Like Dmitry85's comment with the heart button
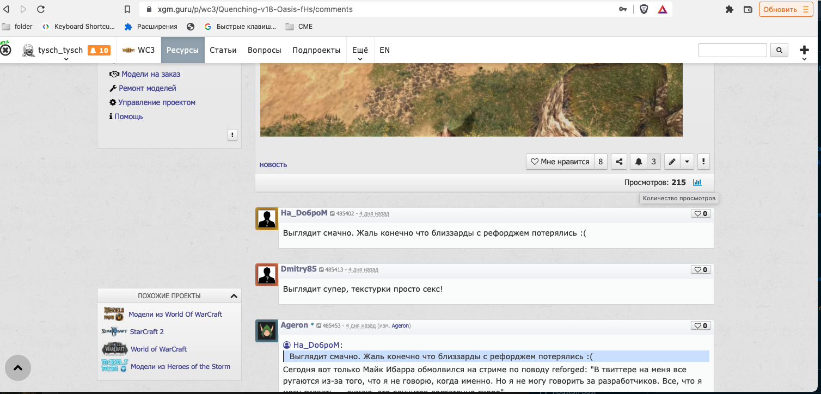This screenshot has height=394, width=821. coord(700,269)
